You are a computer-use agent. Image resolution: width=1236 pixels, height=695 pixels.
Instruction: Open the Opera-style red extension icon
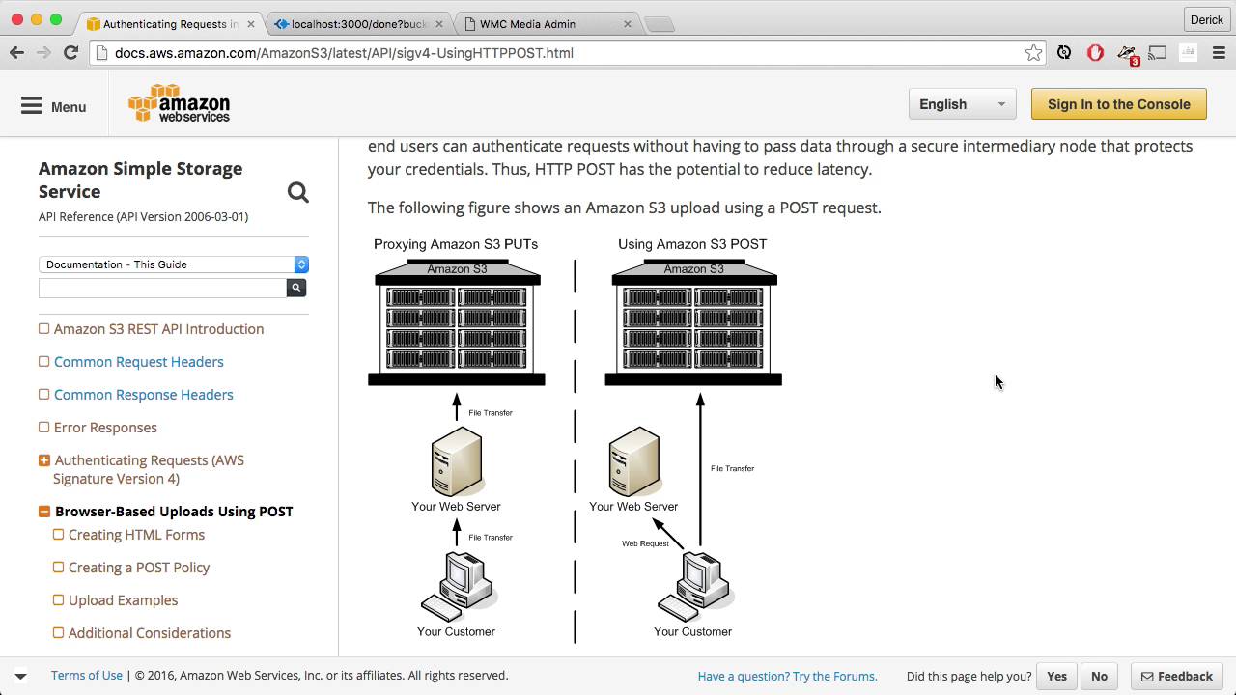(x=1095, y=53)
